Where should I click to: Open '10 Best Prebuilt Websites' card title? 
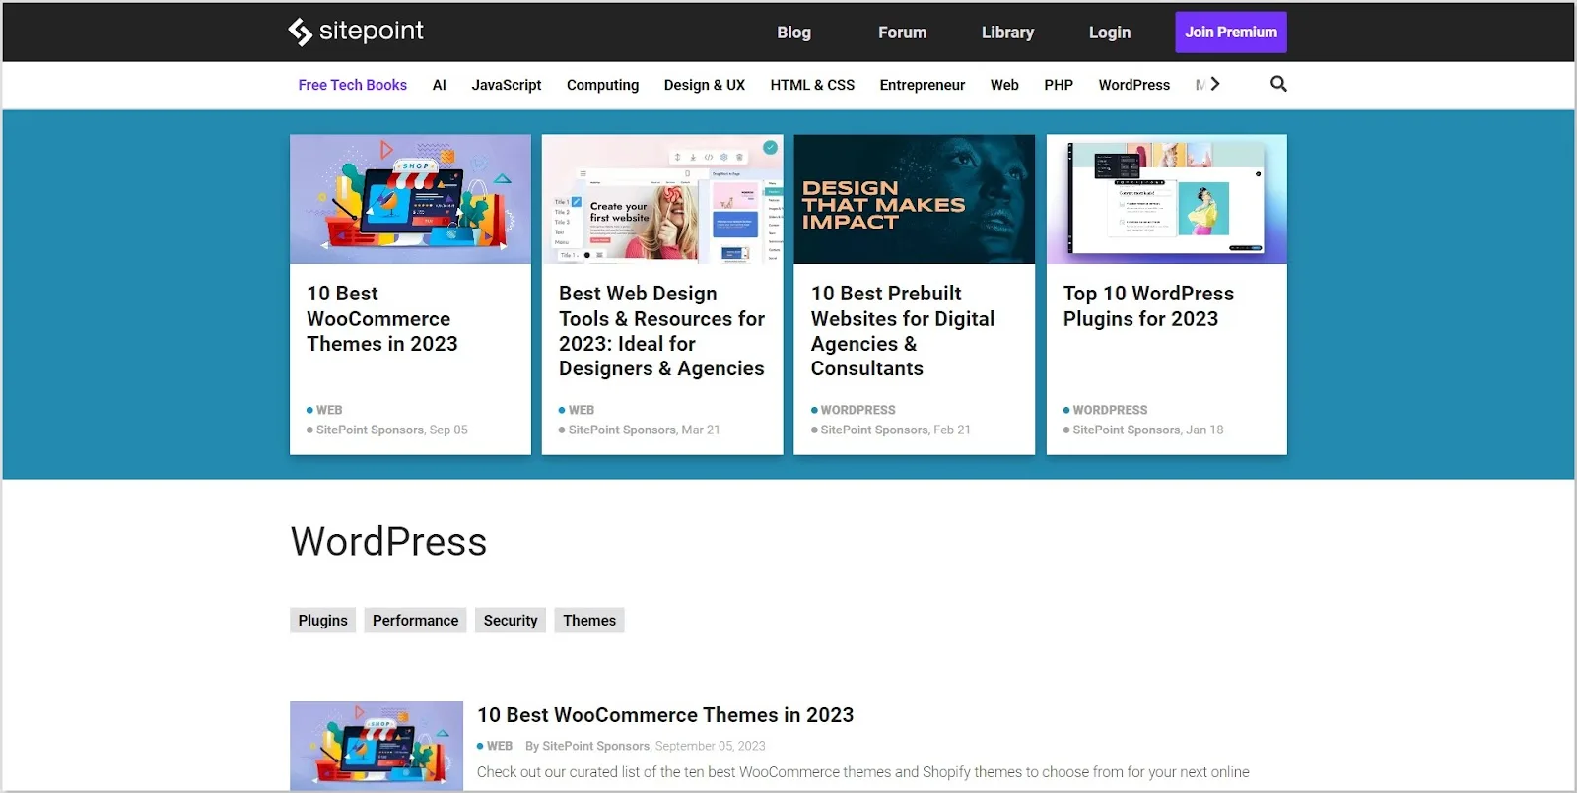pos(903,331)
